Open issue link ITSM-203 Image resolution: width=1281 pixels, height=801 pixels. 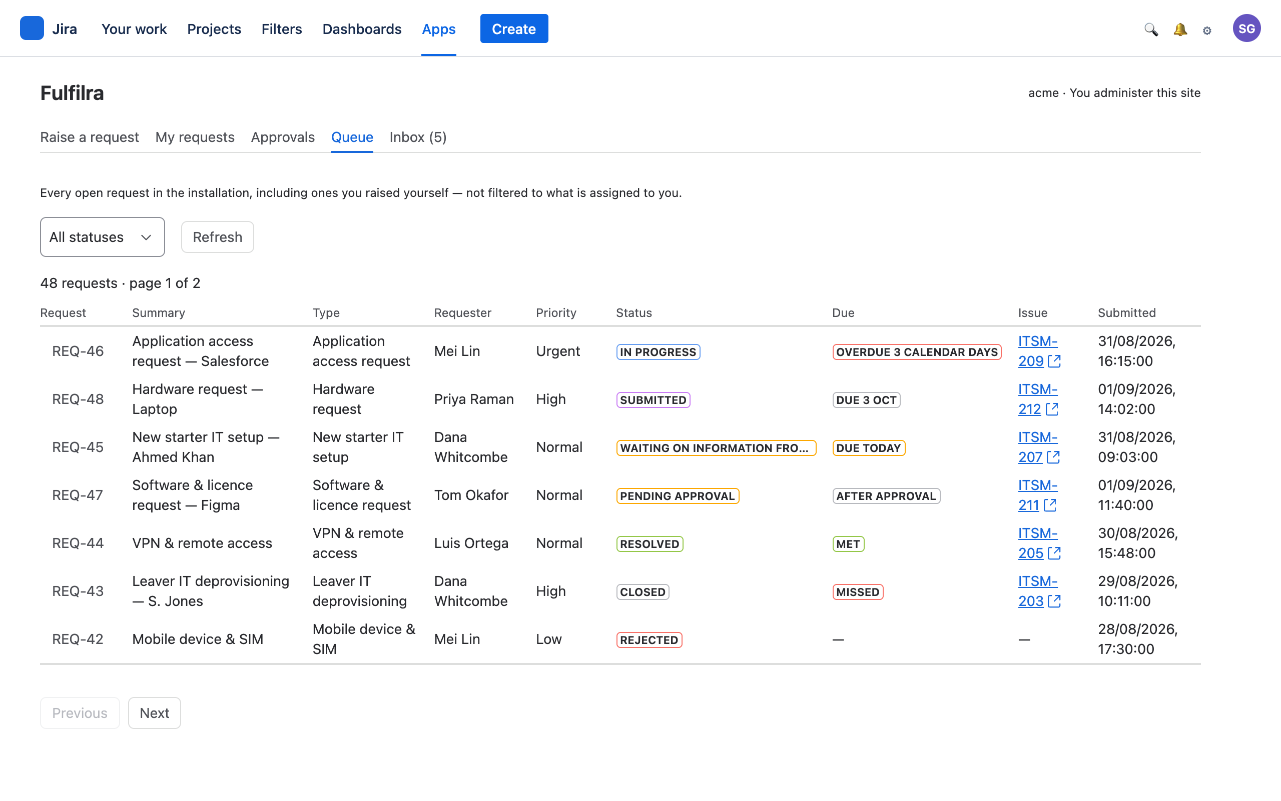pyautogui.click(x=1037, y=591)
